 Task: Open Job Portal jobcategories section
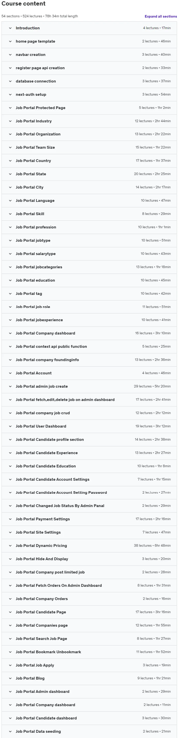89,267
